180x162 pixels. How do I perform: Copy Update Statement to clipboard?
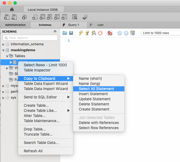(99, 99)
